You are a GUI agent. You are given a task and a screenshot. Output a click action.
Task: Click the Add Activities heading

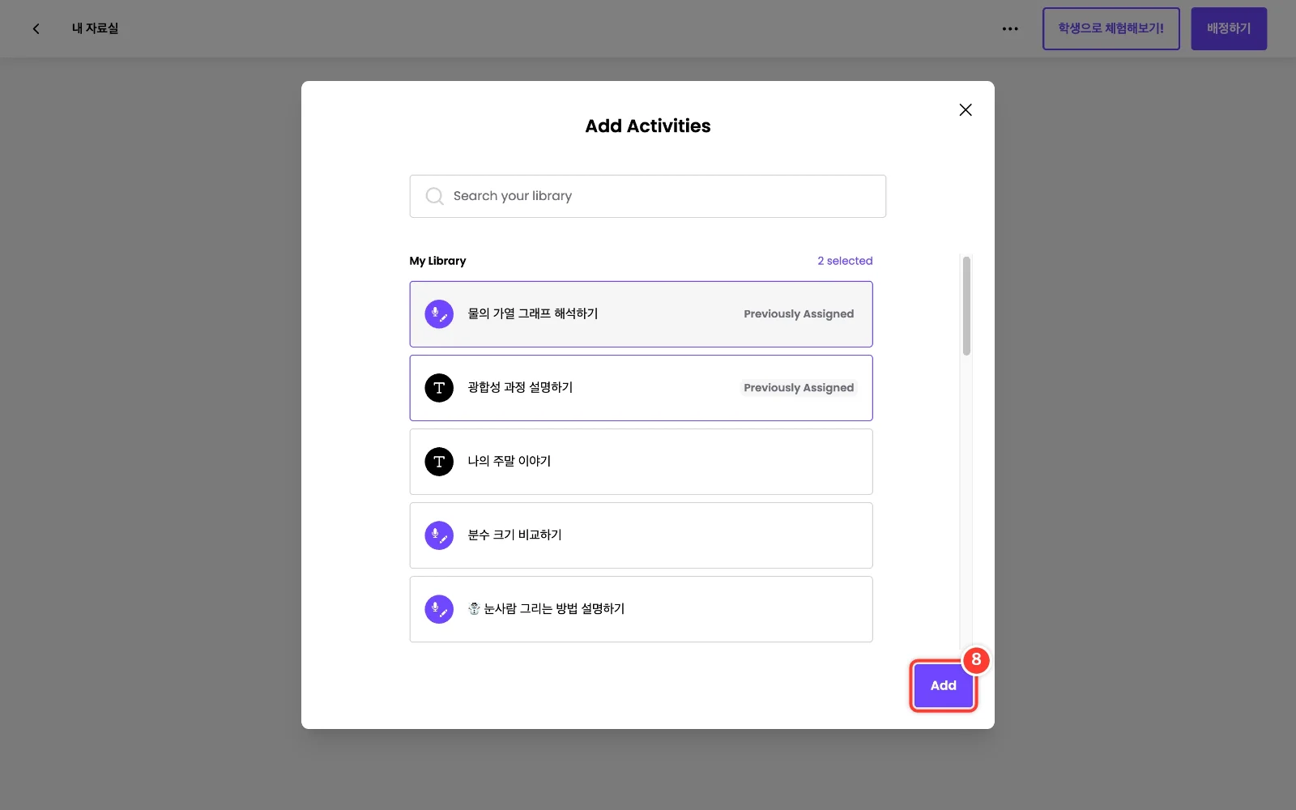click(x=648, y=126)
